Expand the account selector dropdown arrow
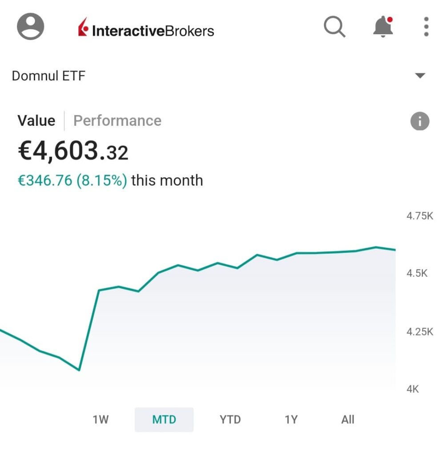 (420, 76)
